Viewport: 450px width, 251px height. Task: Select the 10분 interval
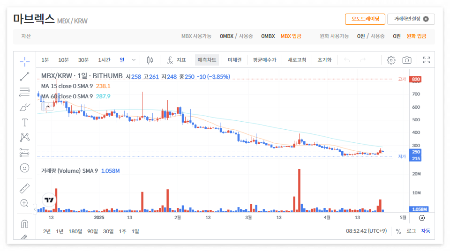pos(63,60)
